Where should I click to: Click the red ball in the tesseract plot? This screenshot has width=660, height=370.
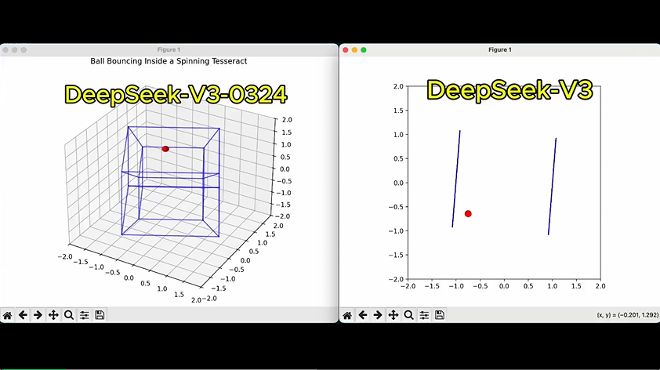pos(165,149)
